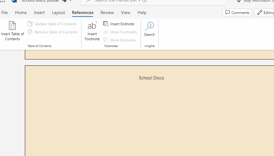Open the Layout tab
Image resolution: width=274 pixels, height=156 pixels.
coord(58,13)
